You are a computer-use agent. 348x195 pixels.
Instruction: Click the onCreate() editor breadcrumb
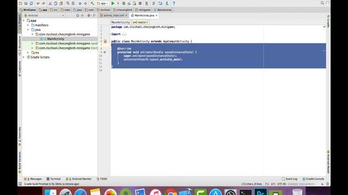pyautogui.click(x=140, y=22)
